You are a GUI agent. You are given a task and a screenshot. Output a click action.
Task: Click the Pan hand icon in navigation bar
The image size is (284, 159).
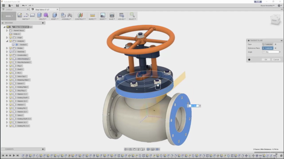(x=134, y=149)
